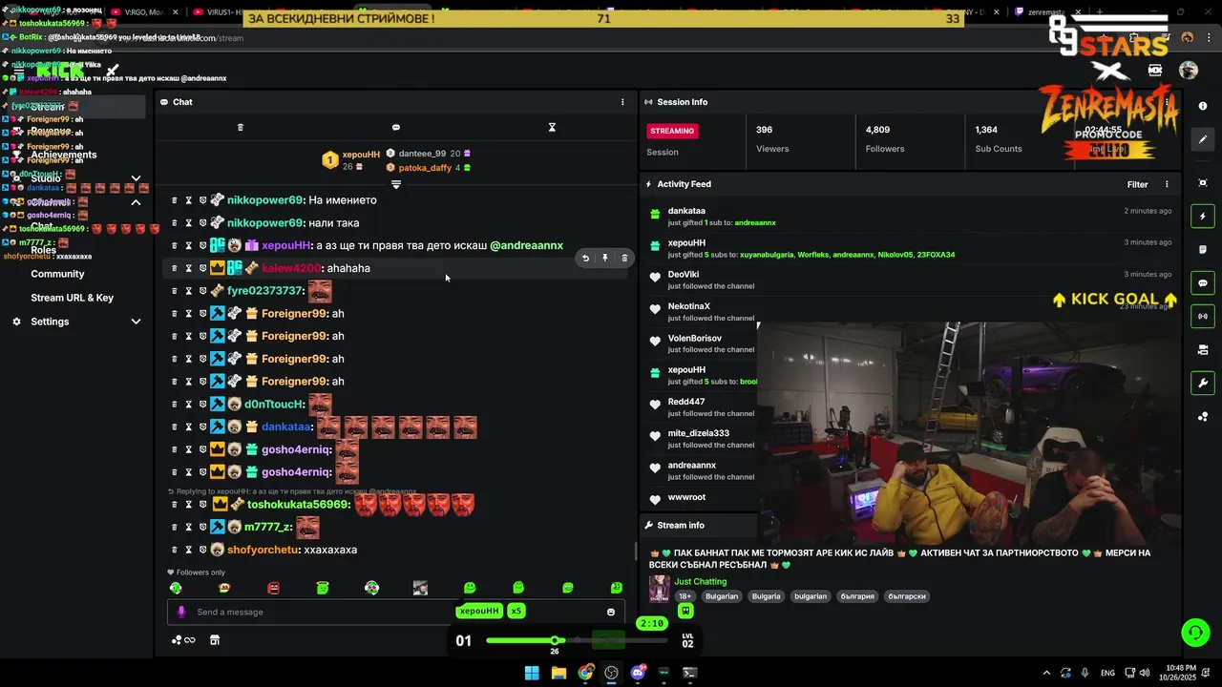Insert the halo green emote from quick bar
1222x687 pixels.
tap(323, 588)
